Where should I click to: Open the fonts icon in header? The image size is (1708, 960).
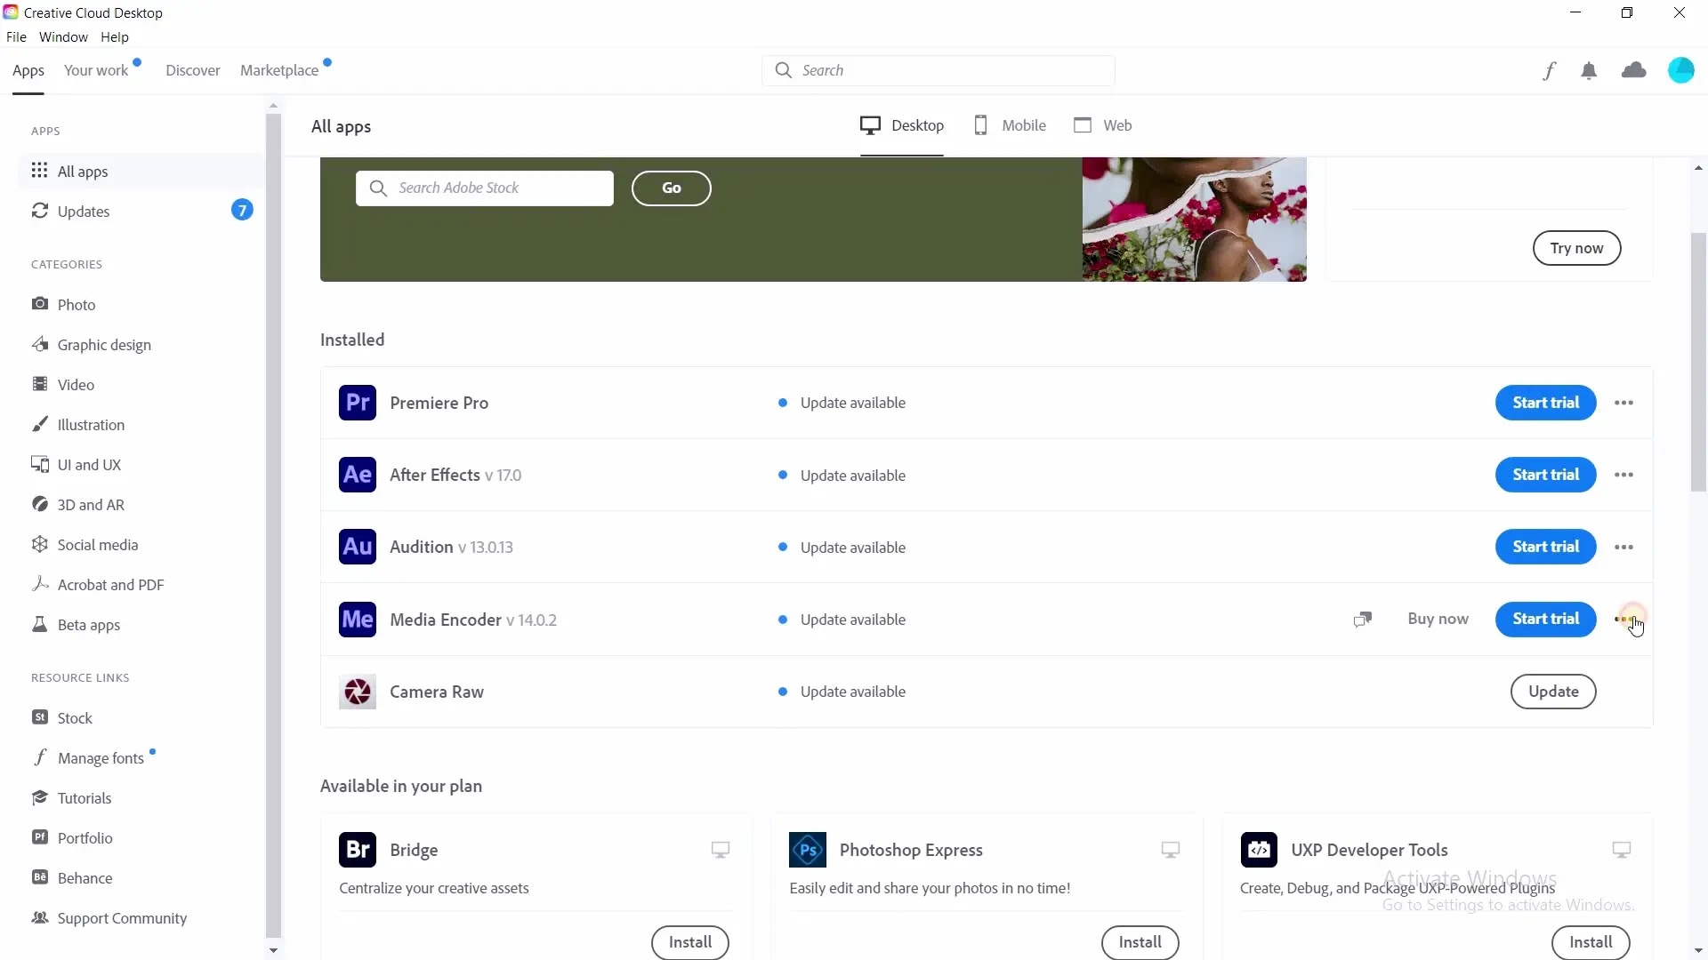point(1549,71)
